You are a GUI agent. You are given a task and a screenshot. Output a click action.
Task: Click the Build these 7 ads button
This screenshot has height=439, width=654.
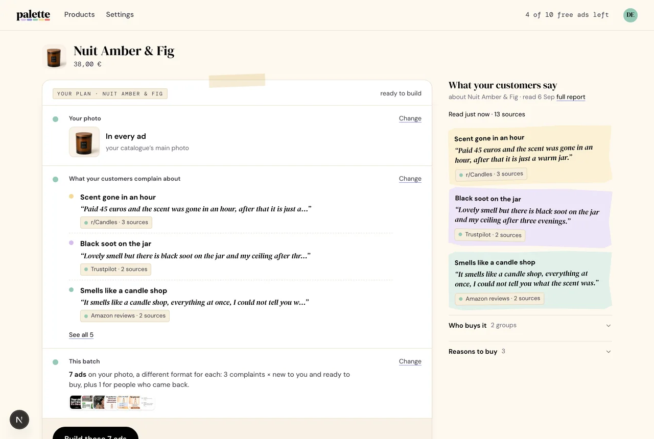96,433
